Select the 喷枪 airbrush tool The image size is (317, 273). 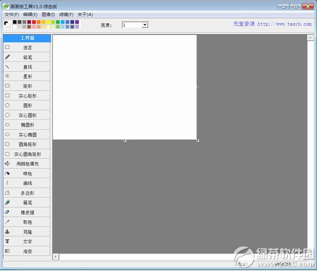point(27,174)
